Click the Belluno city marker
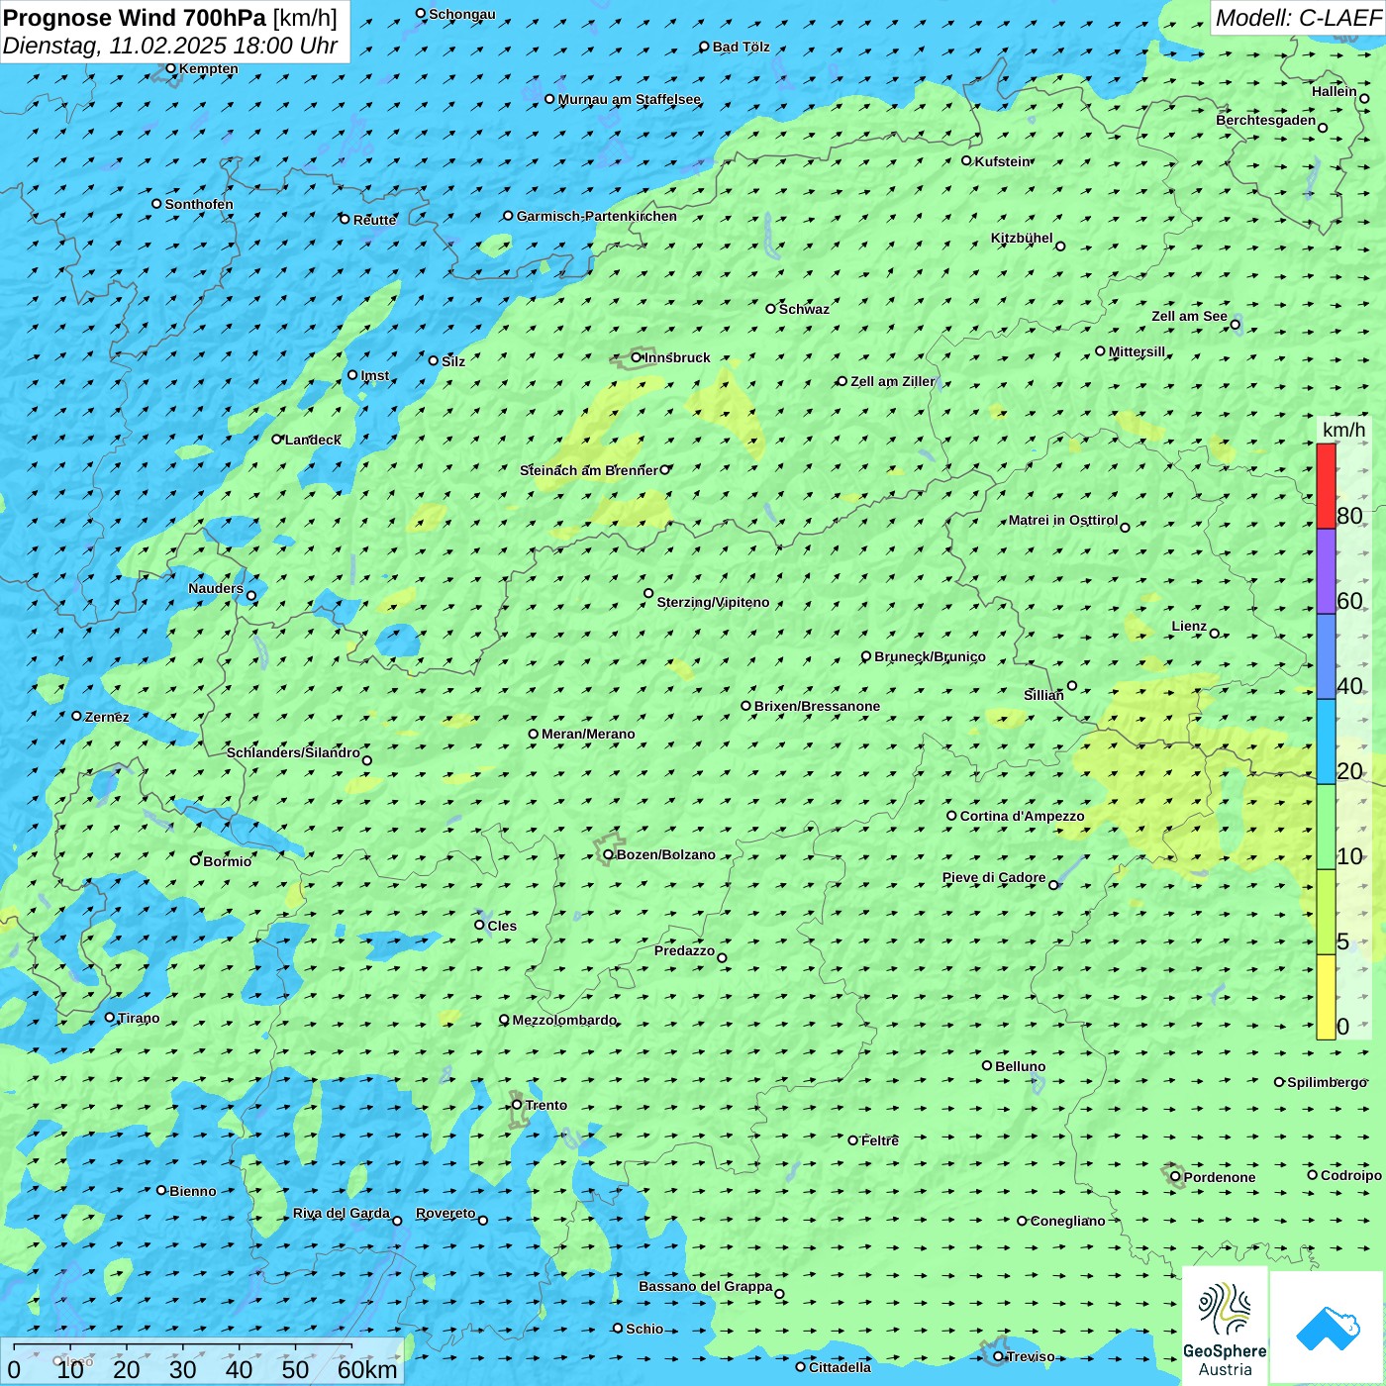The height and width of the screenshot is (1386, 1386). [986, 1065]
